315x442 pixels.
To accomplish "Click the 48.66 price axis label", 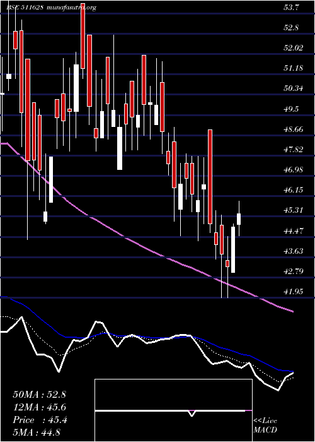I will click(x=294, y=129).
